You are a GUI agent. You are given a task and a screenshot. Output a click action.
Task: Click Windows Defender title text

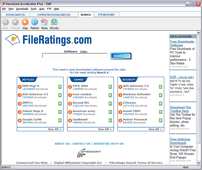[x=137, y=94]
